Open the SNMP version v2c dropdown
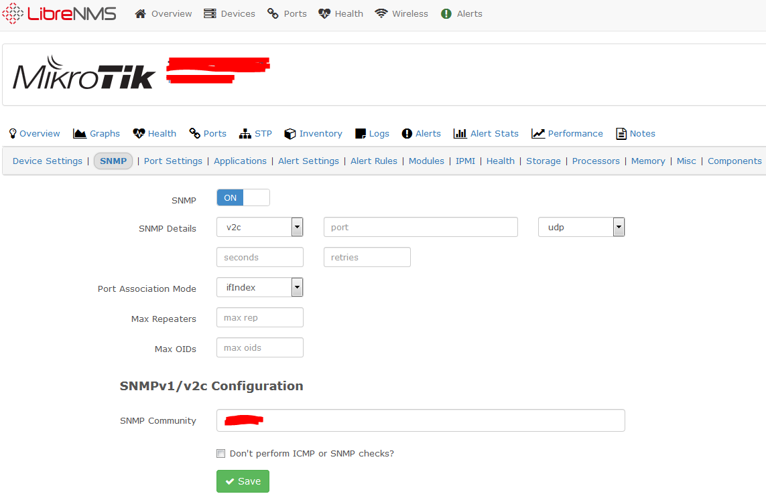 260,228
